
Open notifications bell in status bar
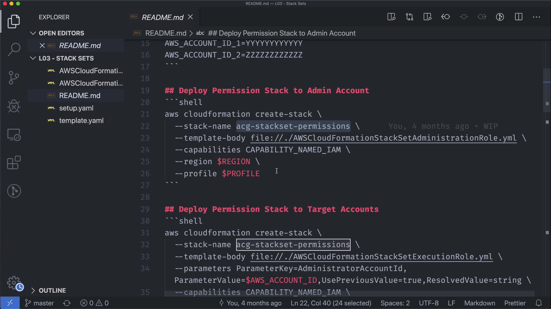pos(539,303)
